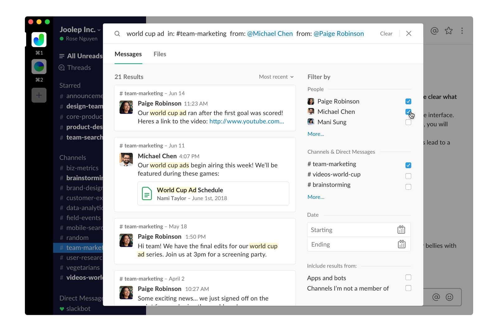
Task: Tick the videos-world-cup channel checkbox
Action: point(408,176)
